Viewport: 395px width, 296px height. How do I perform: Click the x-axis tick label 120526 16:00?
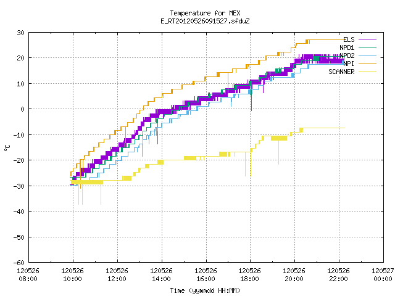[x=206, y=275]
